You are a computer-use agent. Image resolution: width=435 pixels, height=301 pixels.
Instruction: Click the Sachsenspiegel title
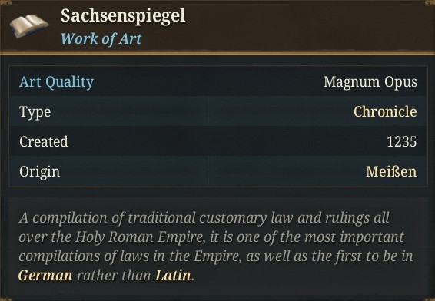click(123, 15)
